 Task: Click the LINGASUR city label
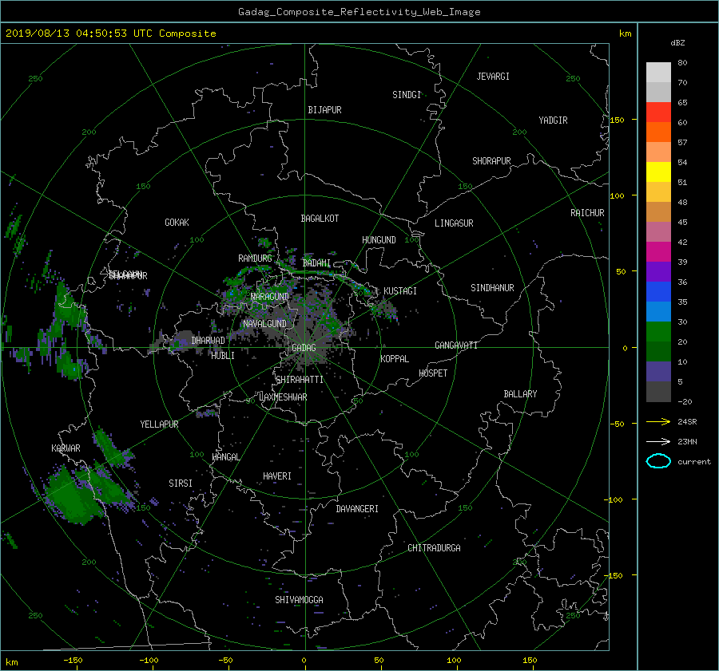[454, 223]
